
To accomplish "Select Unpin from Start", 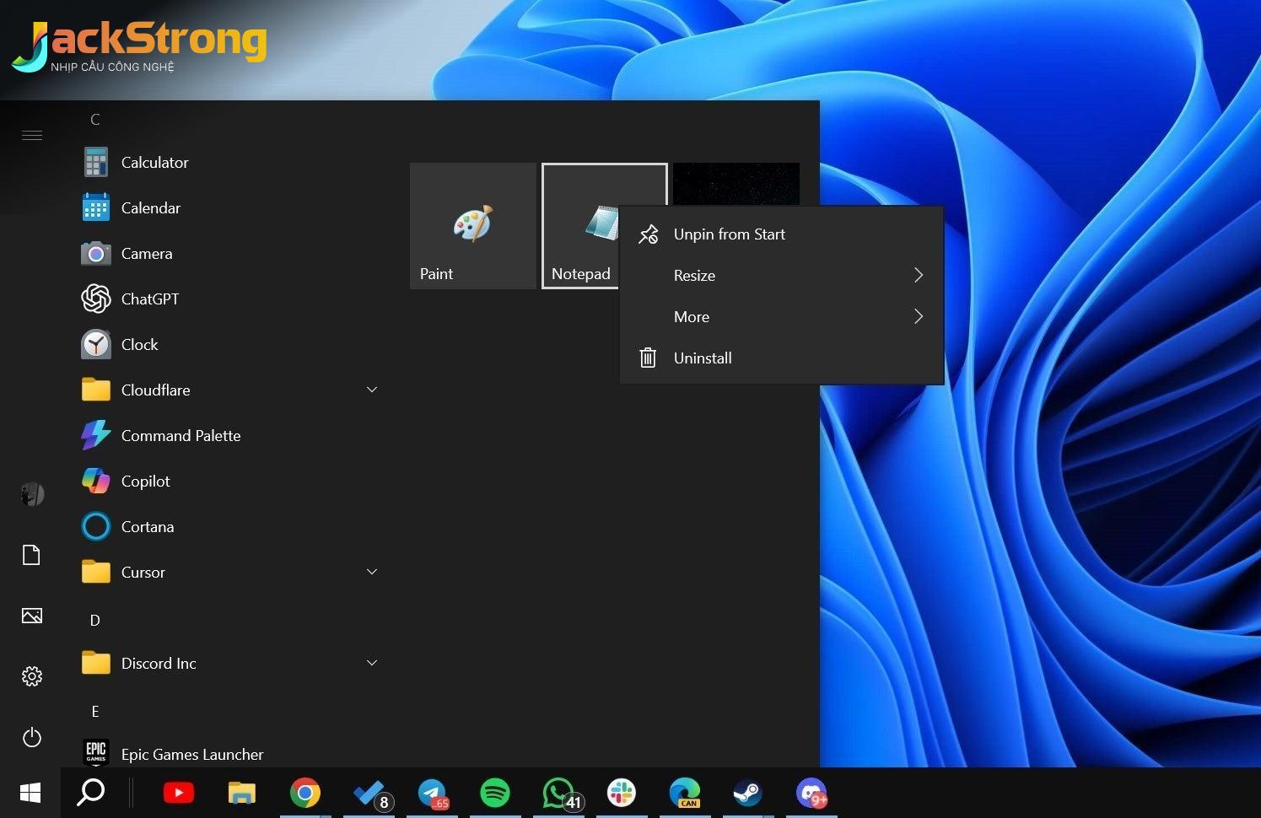I will [781, 234].
